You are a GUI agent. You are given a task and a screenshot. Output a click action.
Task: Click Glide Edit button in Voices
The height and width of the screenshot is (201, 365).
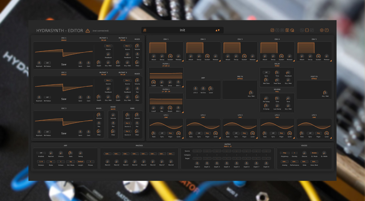click(x=304, y=162)
